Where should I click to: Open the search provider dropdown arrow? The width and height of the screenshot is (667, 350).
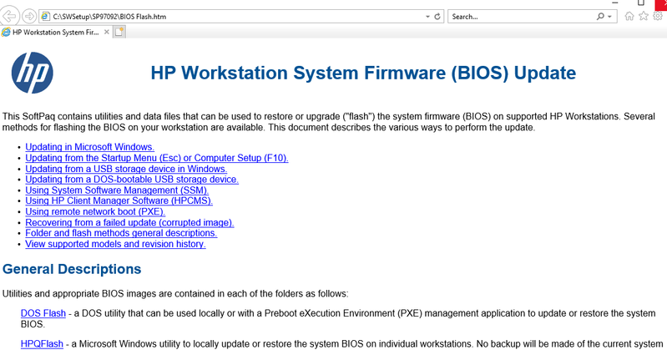(x=610, y=17)
